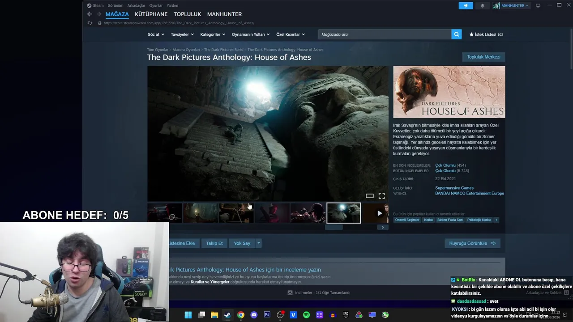Open the Macera Oyunları breadcrumb
This screenshot has width=573, height=322.
pyautogui.click(x=186, y=50)
